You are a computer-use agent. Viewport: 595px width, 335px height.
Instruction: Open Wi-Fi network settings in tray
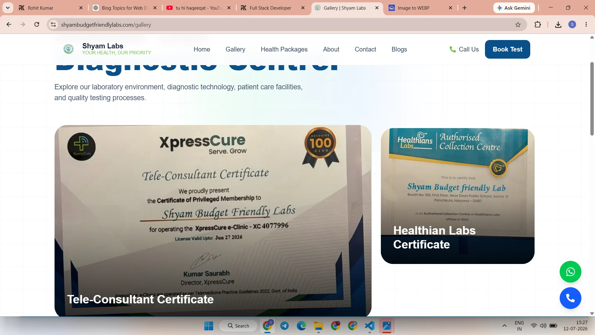click(x=534, y=326)
